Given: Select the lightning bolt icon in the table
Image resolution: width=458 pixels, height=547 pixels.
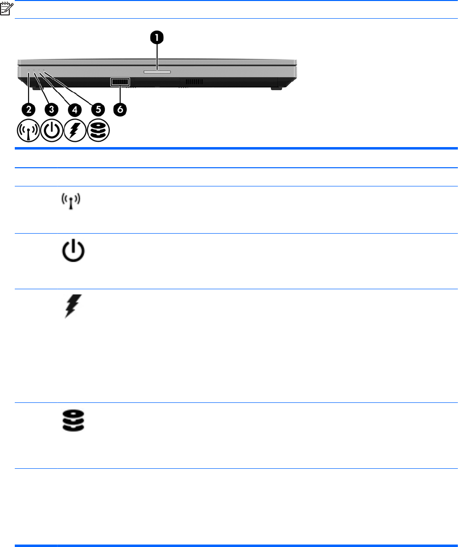Looking at the screenshot, I should (x=73, y=306).
